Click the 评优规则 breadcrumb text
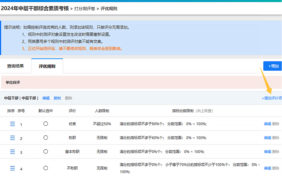The width and height of the screenshot is (282, 176). pyautogui.click(x=109, y=9)
